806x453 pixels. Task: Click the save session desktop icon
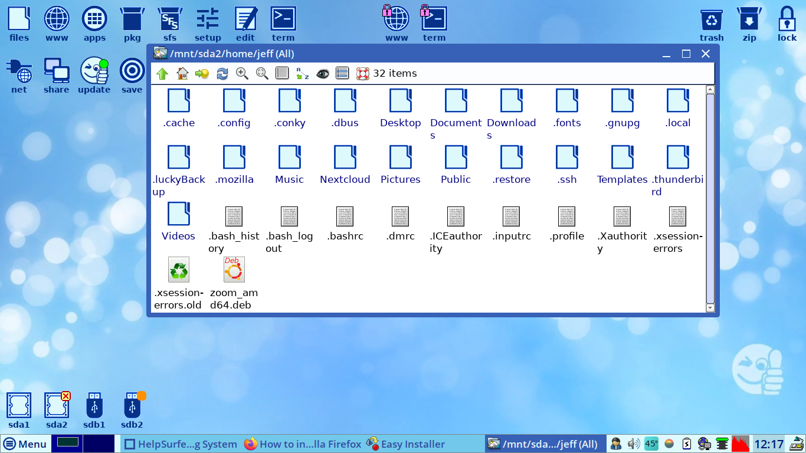132,75
